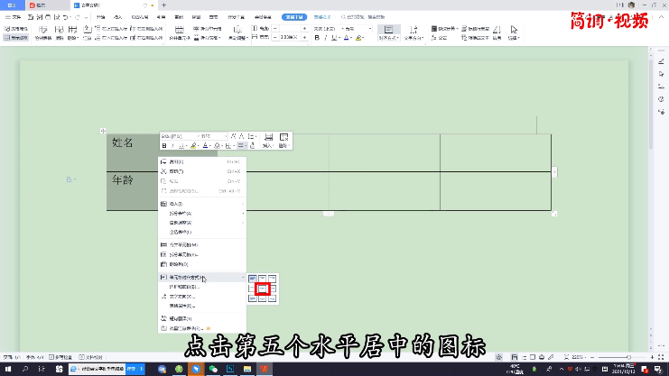
Task: Select the top-left cell alignment icon
Action: point(253,279)
